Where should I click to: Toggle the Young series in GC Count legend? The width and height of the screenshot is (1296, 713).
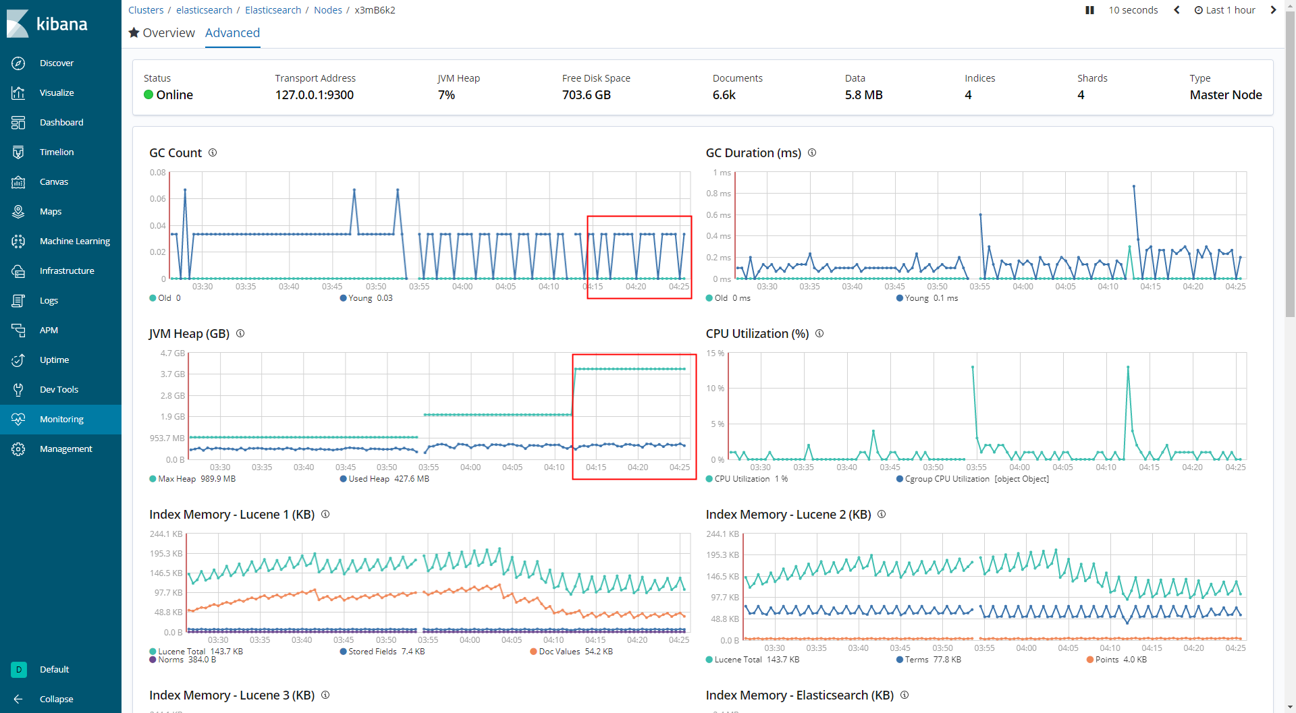366,298
